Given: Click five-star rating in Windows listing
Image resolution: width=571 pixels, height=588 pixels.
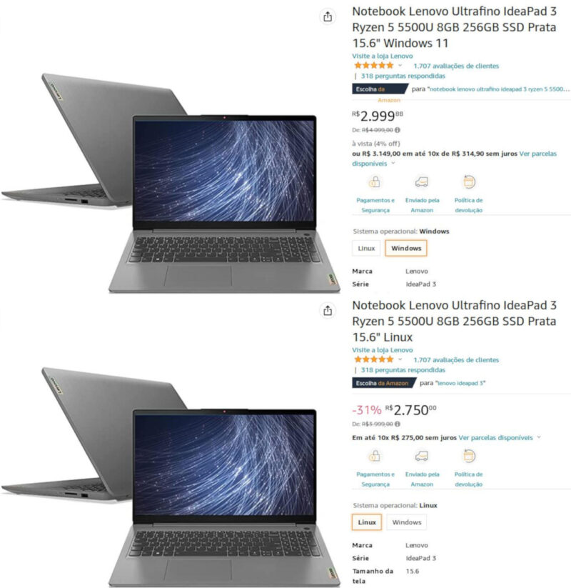Looking at the screenshot, I should (373, 66).
